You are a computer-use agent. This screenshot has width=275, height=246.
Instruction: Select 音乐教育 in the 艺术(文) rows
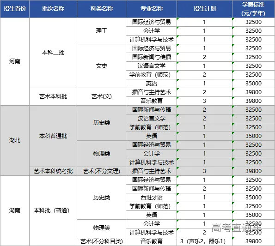151,101
